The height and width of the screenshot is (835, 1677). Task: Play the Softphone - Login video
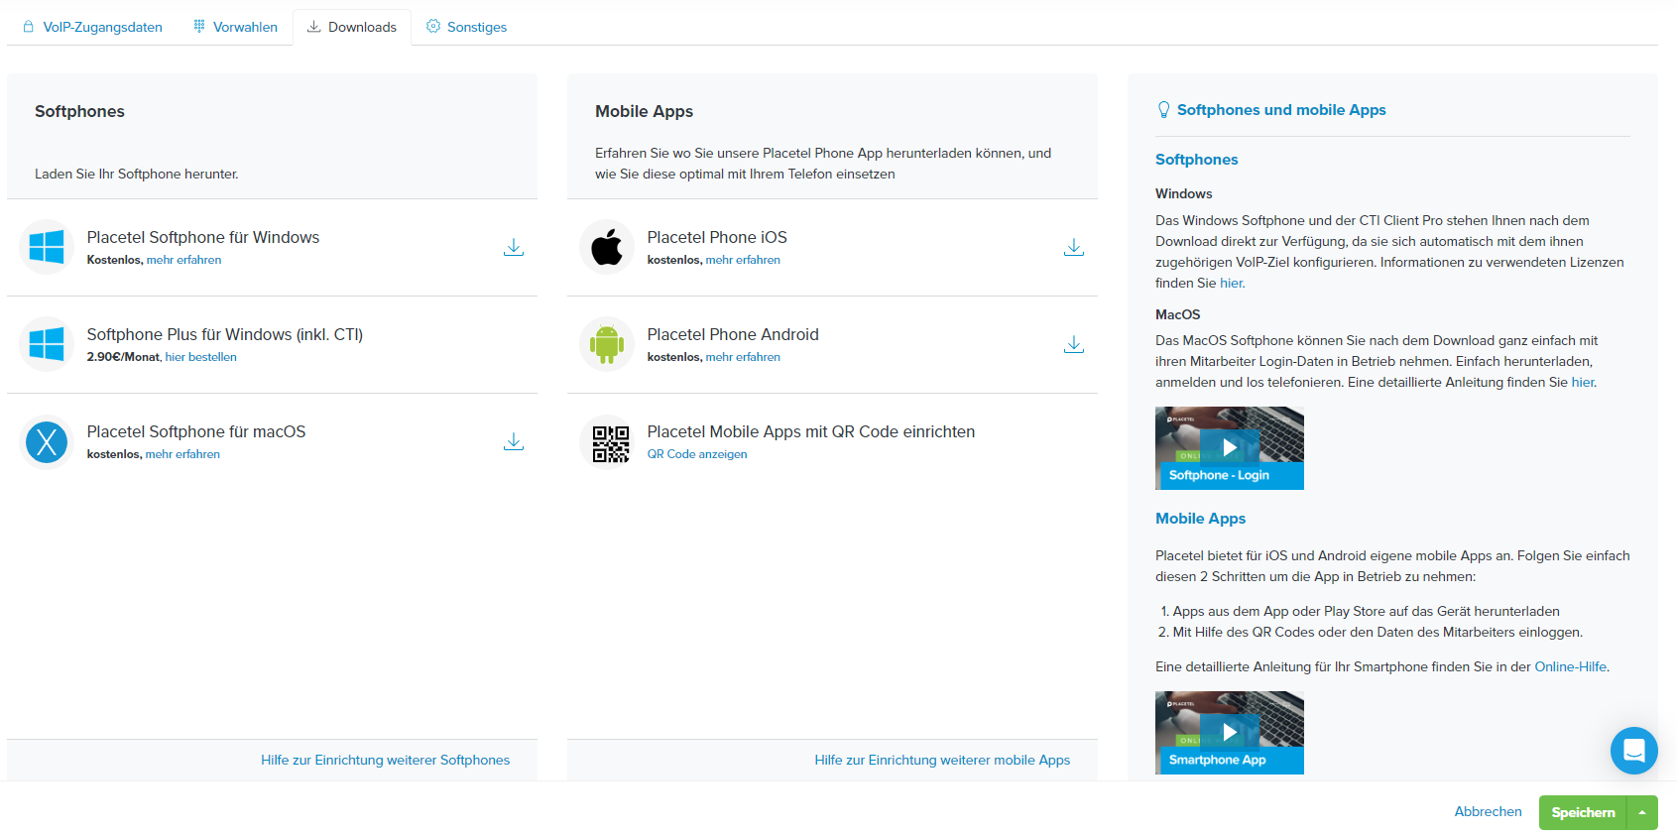pyautogui.click(x=1230, y=448)
